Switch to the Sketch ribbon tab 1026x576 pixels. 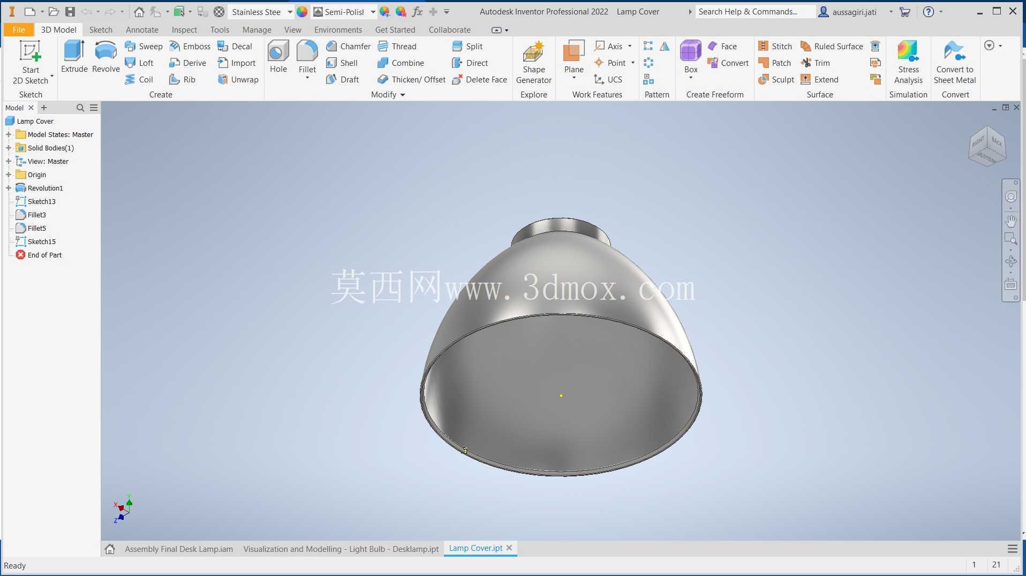[x=101, y=30]
